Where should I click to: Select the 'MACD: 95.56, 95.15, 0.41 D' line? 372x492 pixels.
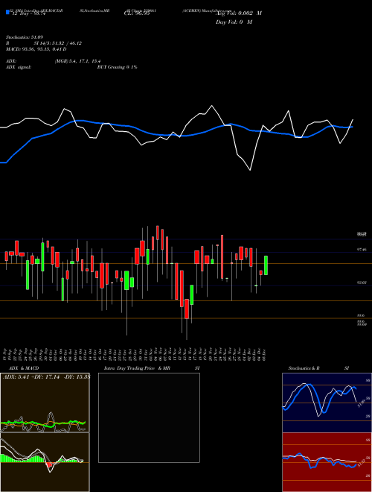[x=36, y=49]
